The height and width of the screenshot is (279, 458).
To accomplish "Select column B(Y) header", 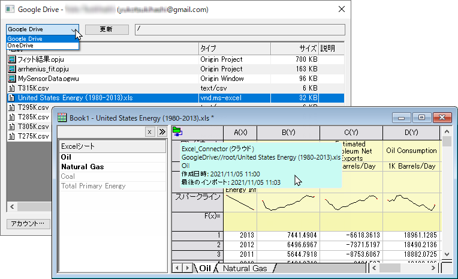I will pyautogui.click(x=288, y=133).
